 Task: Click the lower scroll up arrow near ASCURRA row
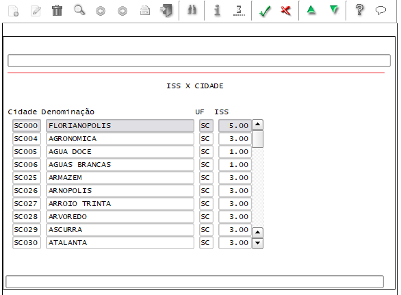[x=257, y=233]
